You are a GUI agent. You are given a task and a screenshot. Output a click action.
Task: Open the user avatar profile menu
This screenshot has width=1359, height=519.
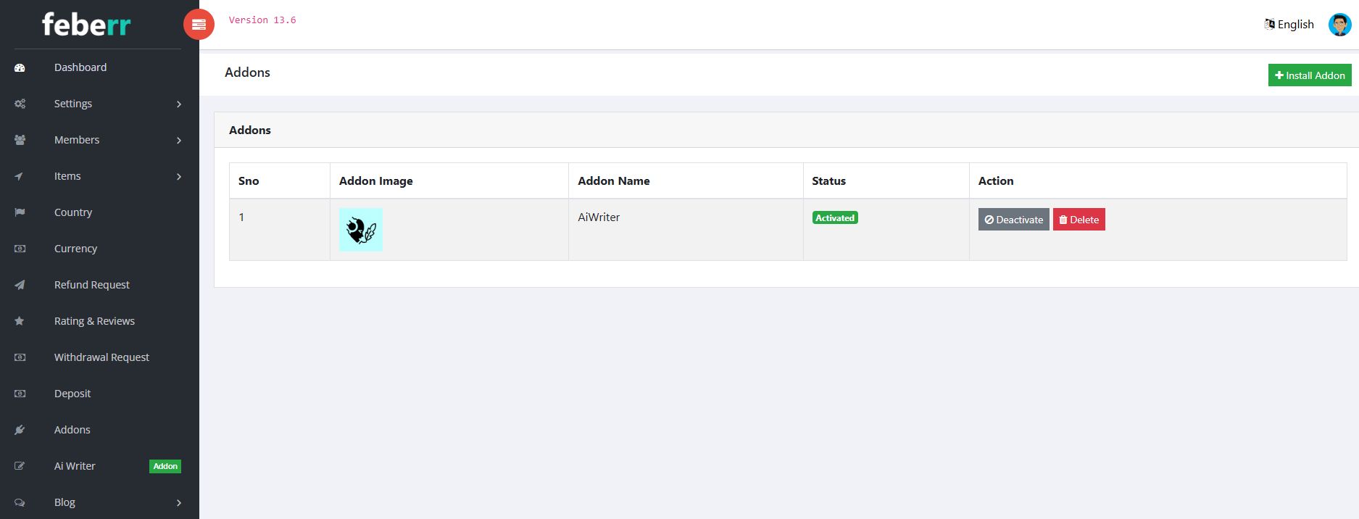click(x=1339, y=25)
